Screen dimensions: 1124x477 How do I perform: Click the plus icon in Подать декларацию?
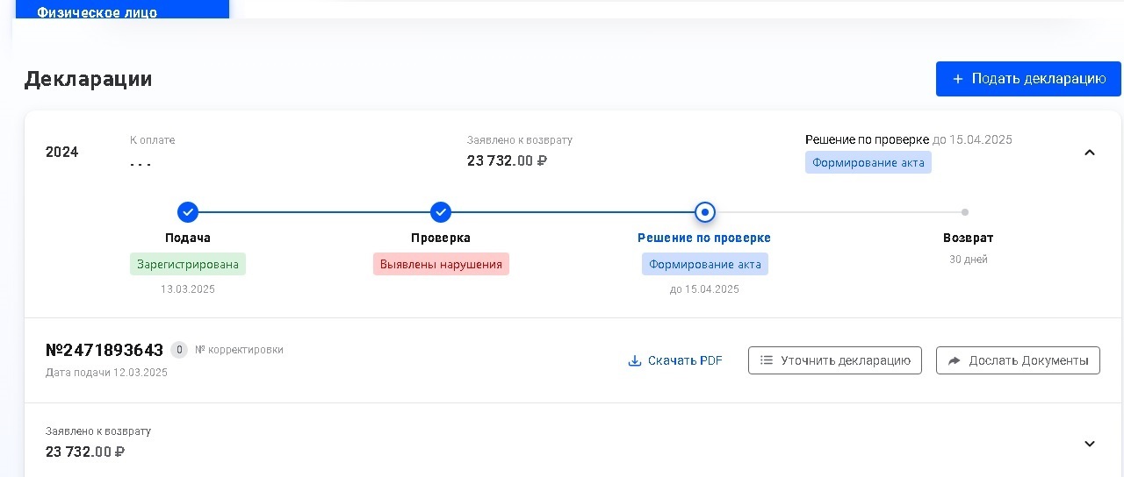958,79
